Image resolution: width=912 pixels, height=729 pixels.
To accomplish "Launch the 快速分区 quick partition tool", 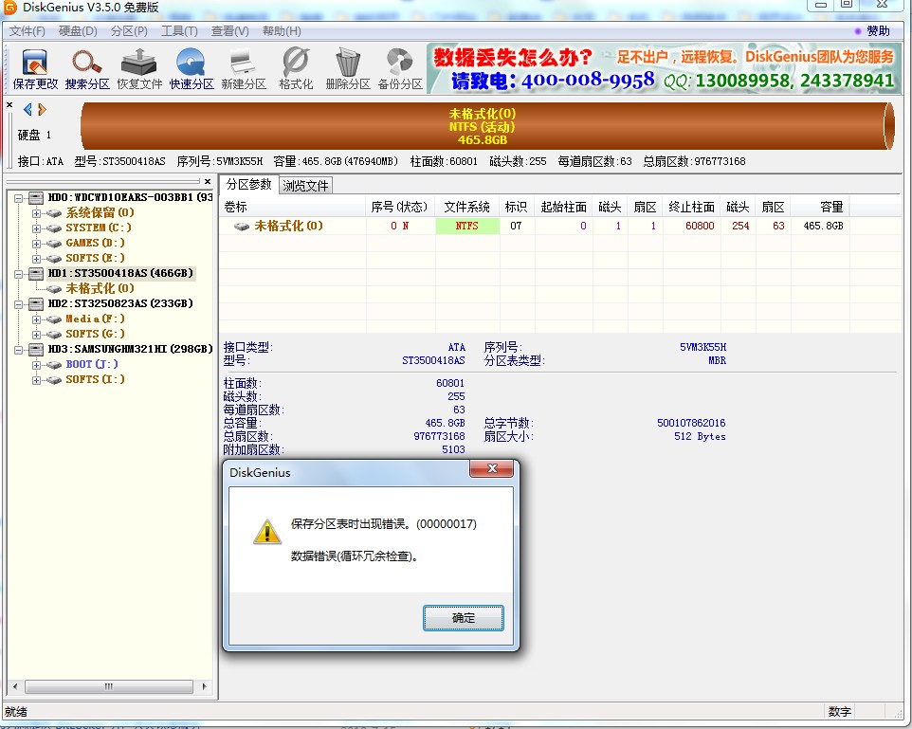I will [192, 69].
